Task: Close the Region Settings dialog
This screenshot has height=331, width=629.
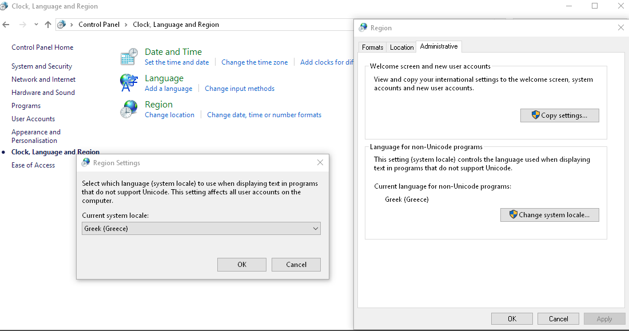Action: pos(320,162)
